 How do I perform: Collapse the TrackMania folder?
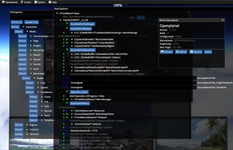pos(38,92)
